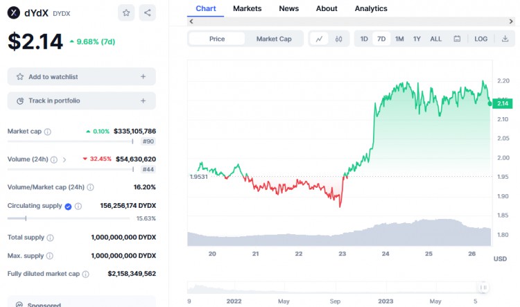This screenshot has width=520, height=307.
Task: Set chart range to 1D
Action: click(364, 39)
